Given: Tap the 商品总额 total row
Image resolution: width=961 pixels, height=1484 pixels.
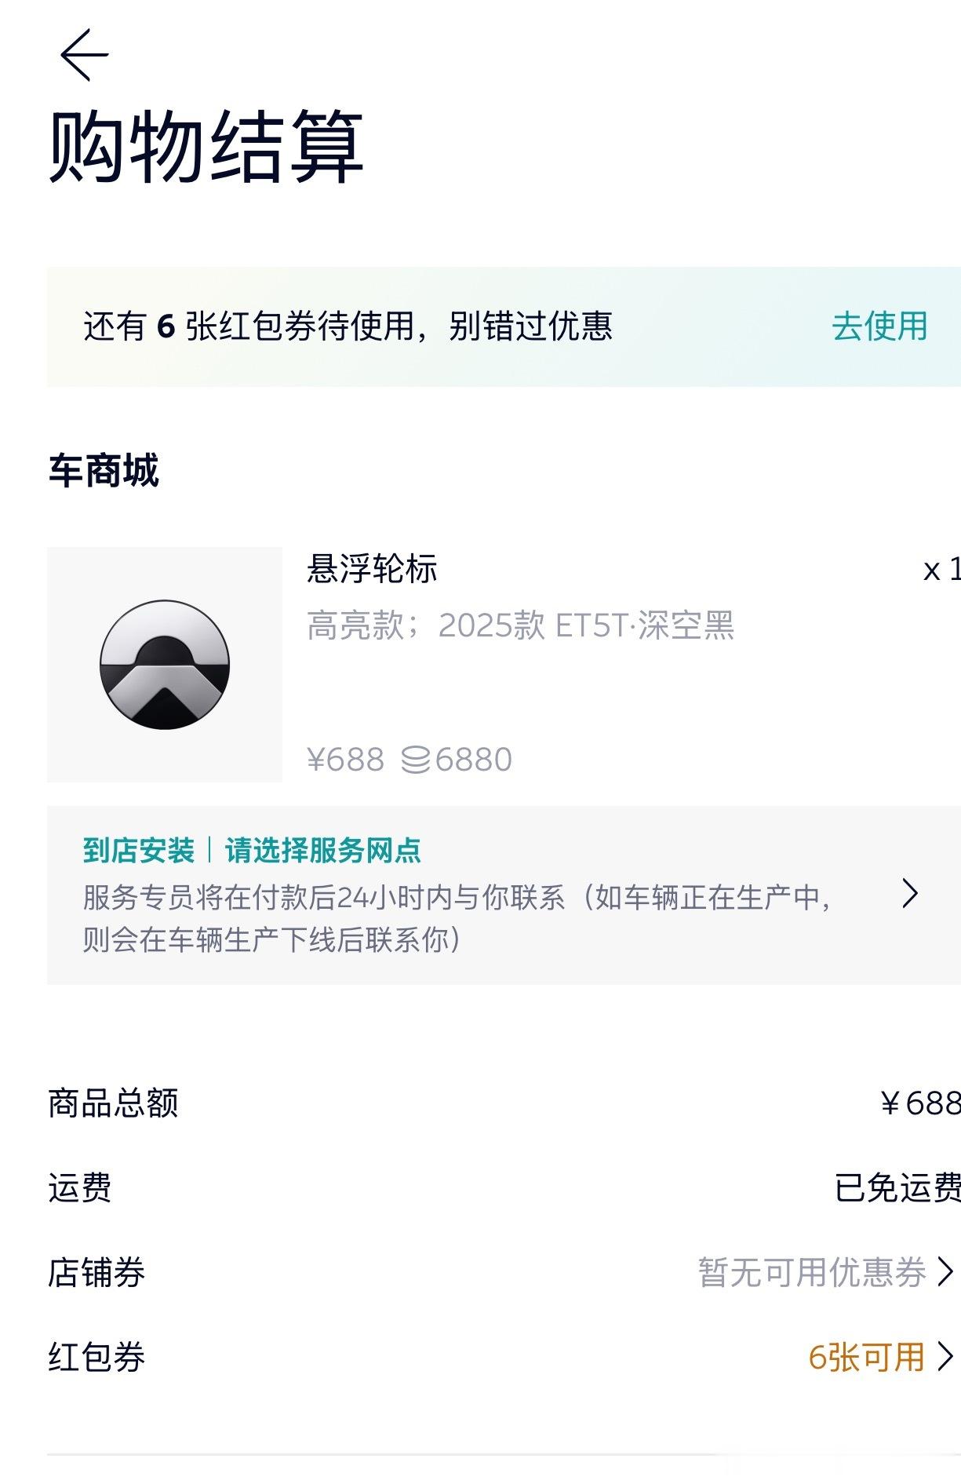Looking at the screenshot, I should (x=504, y=1103).
